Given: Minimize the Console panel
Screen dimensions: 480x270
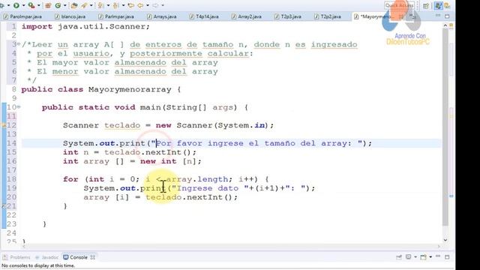Looking at the screenshot, I should tap(438, 256).
